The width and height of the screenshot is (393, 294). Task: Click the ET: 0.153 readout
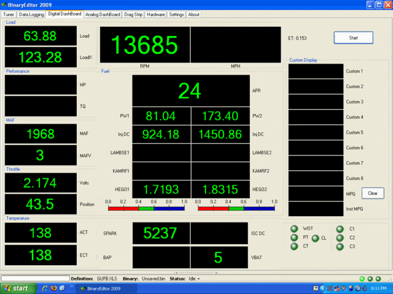(297, 38)
